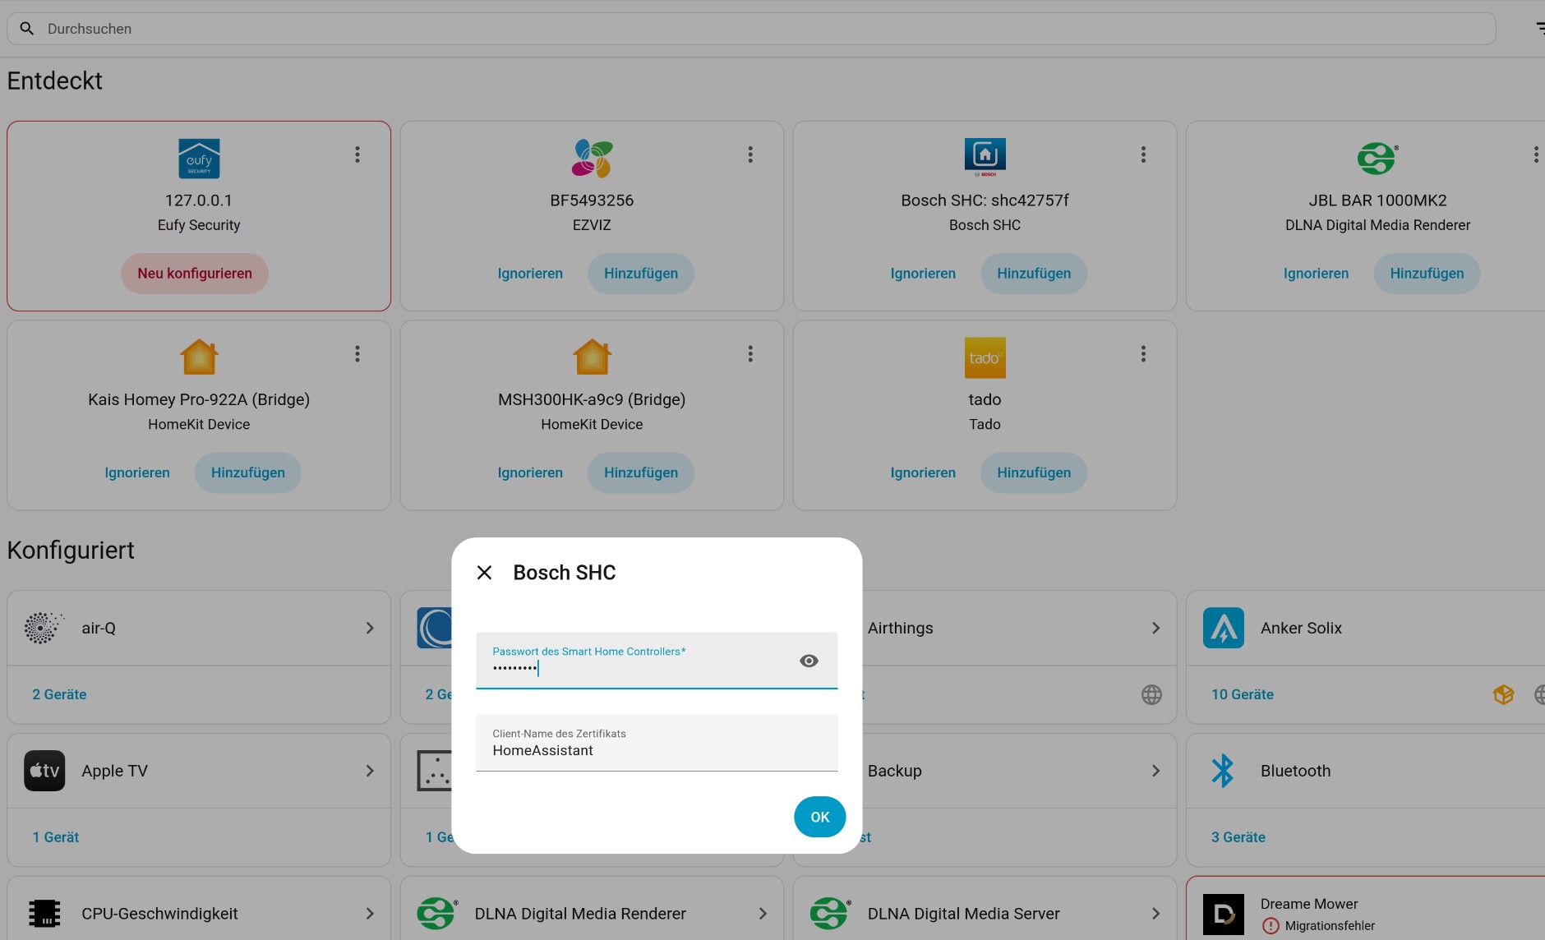Screen dimensions: 1545x940
Task: Edit the Client-Name des Zertifikats field
Action: coord(657,743)
